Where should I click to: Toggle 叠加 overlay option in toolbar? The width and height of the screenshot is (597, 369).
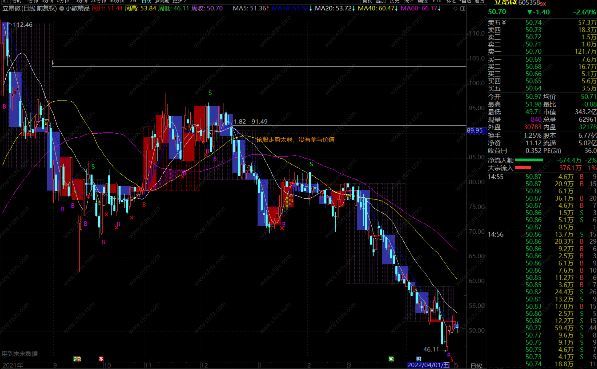point(381,1)
